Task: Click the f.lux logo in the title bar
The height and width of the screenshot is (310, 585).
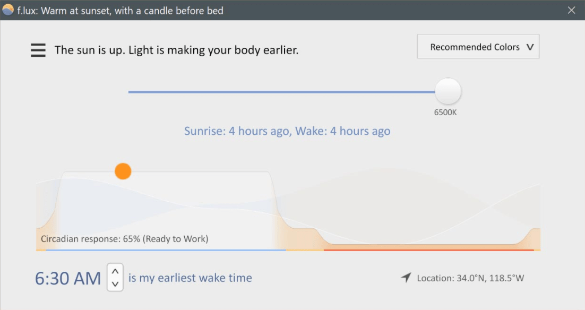Action: pyautogui.click(x=8, y=10)
